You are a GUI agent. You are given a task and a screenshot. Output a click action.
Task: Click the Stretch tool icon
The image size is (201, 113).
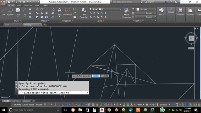coord(37,17)
